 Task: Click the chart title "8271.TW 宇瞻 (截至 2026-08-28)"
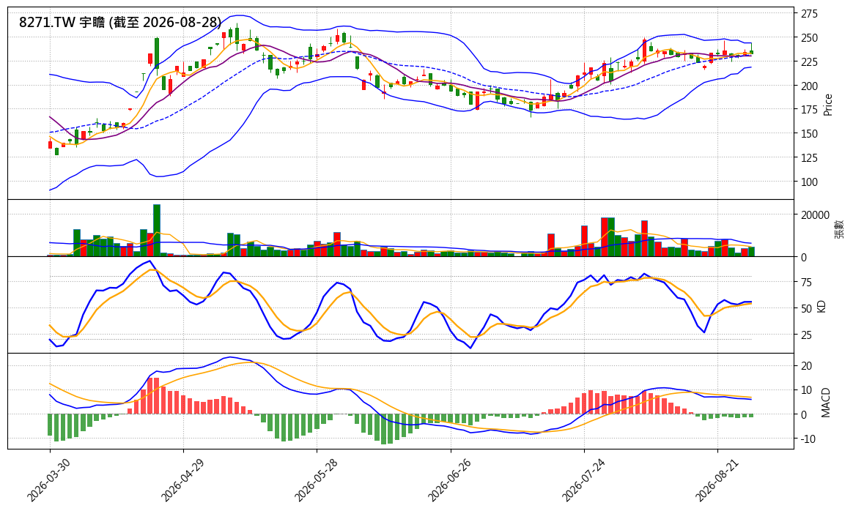(120, 22)
